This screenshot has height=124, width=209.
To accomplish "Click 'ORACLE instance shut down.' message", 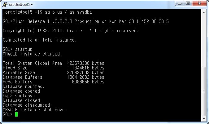I will [x=35, y=110].
